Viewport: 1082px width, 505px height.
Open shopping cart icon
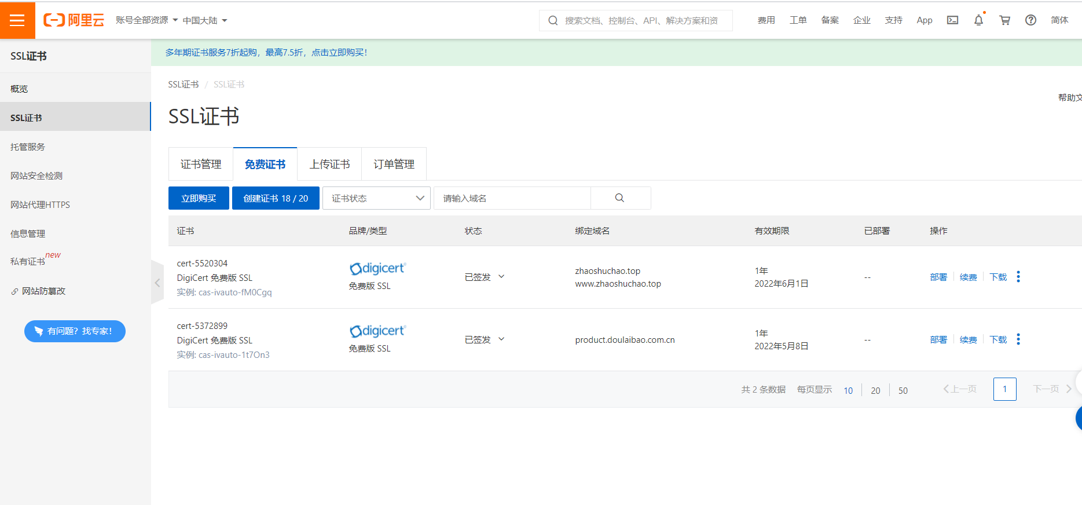point(1005,20)
